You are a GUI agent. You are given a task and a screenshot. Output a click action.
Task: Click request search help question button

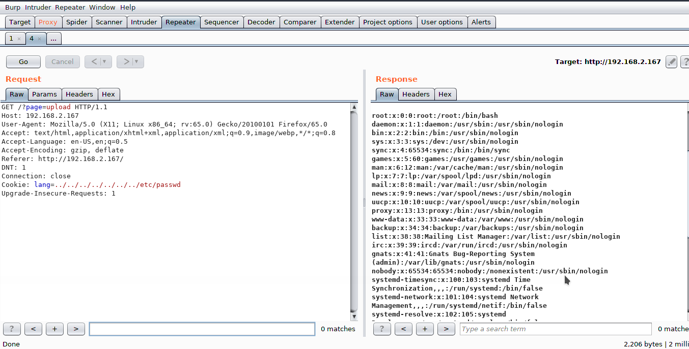pyautogui.click(x=12, y=329)
